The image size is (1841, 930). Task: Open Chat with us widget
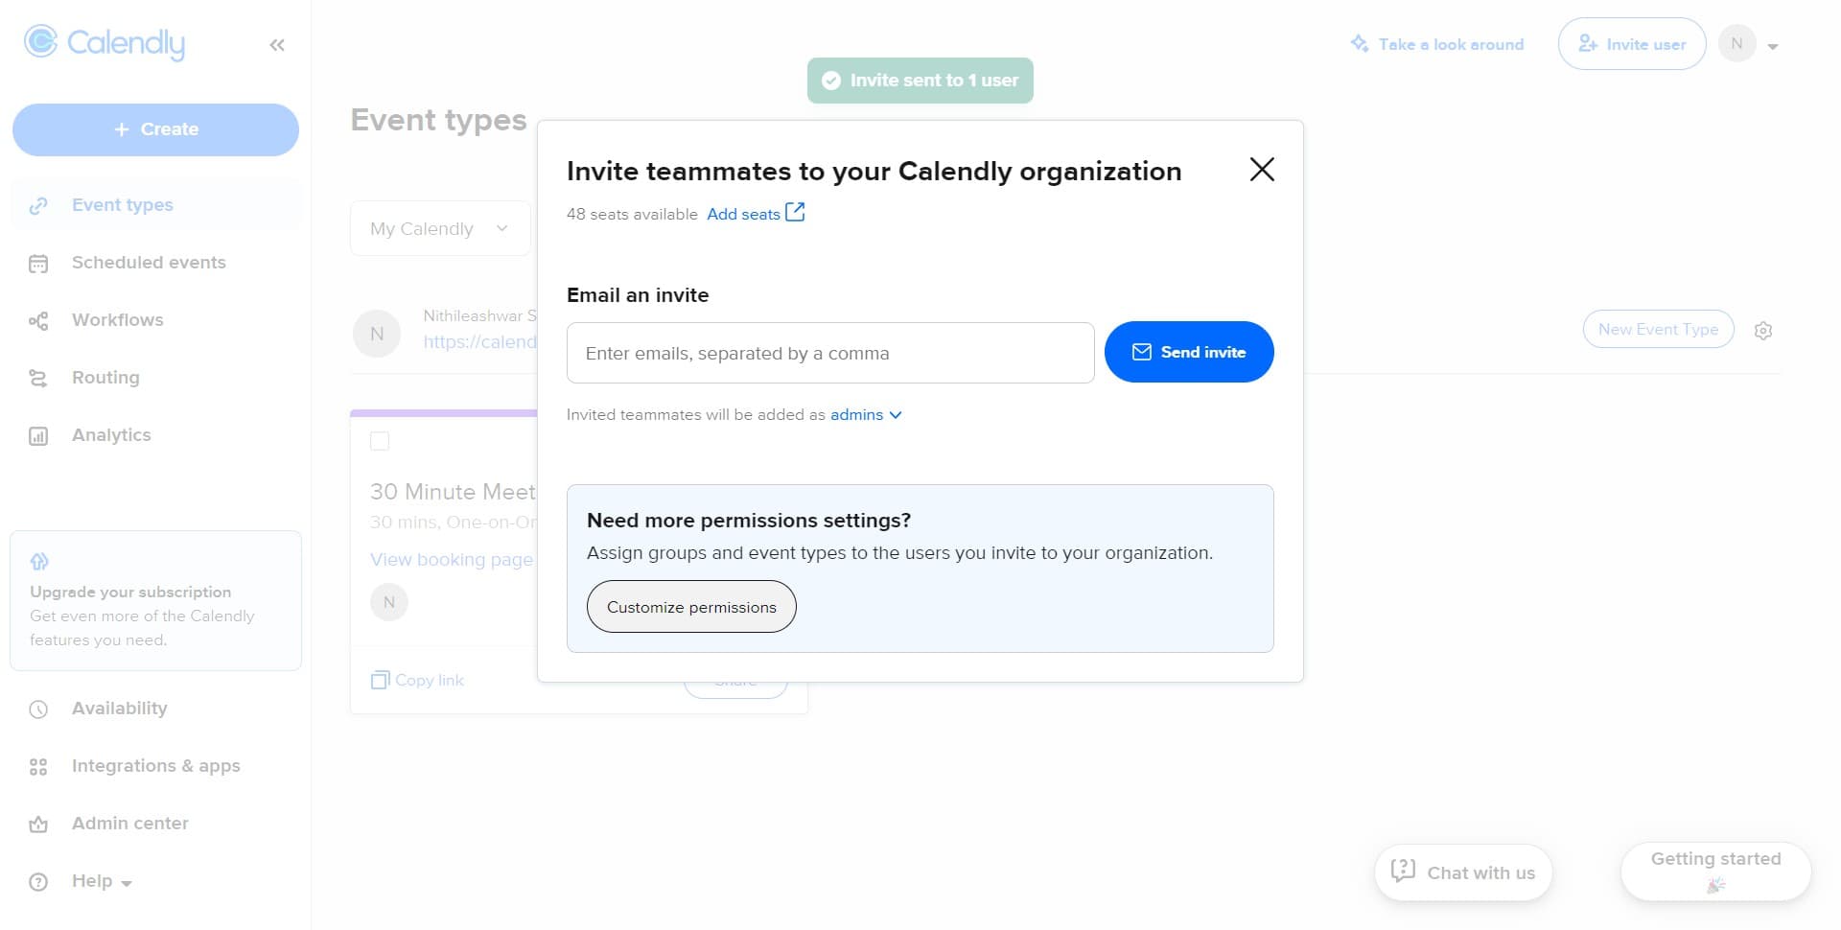[x=1463, y=872]
